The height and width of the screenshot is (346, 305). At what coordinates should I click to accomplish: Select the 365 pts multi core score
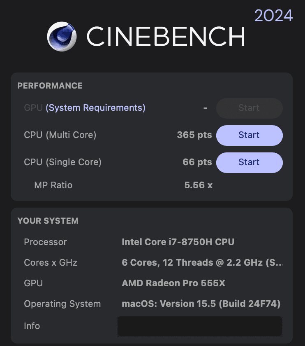point(194,135)
